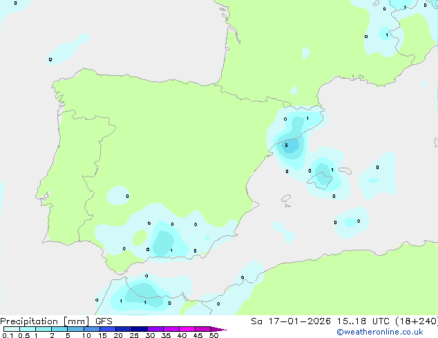
Task: Select the 35–40 mm legend swatch
Action: [x=171, y=329]
